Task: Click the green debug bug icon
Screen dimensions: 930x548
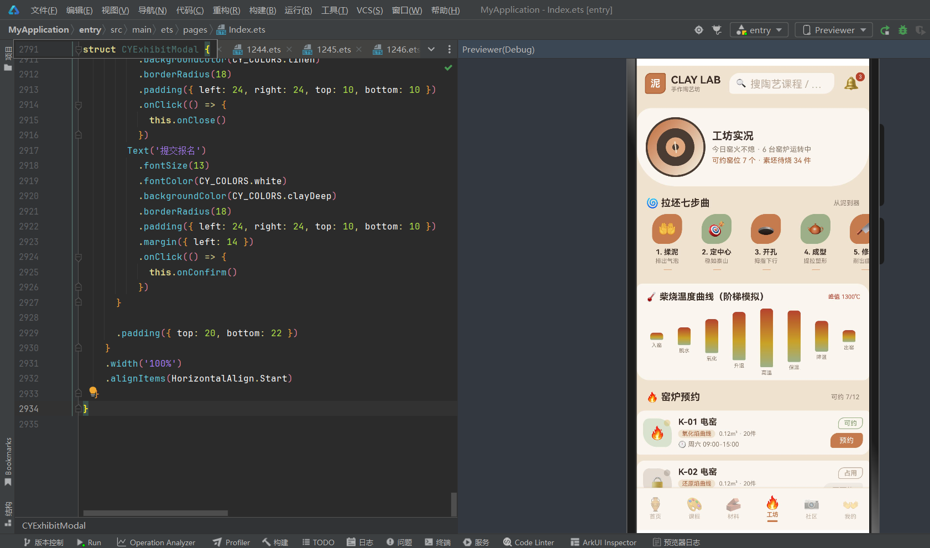Action: pos(903,30)
